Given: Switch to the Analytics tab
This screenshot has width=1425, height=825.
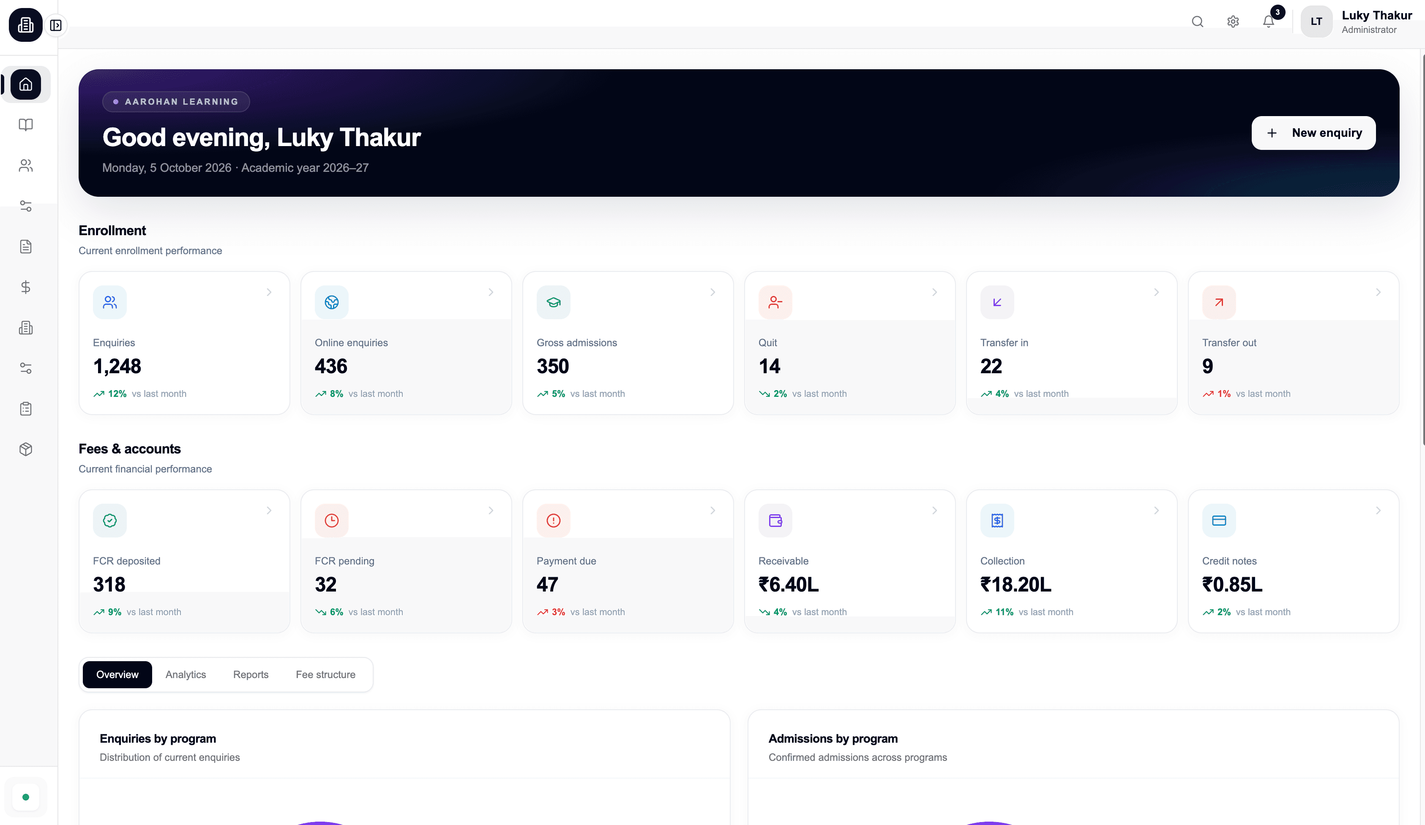Looking at the screenshot, I should coord(186,674).
